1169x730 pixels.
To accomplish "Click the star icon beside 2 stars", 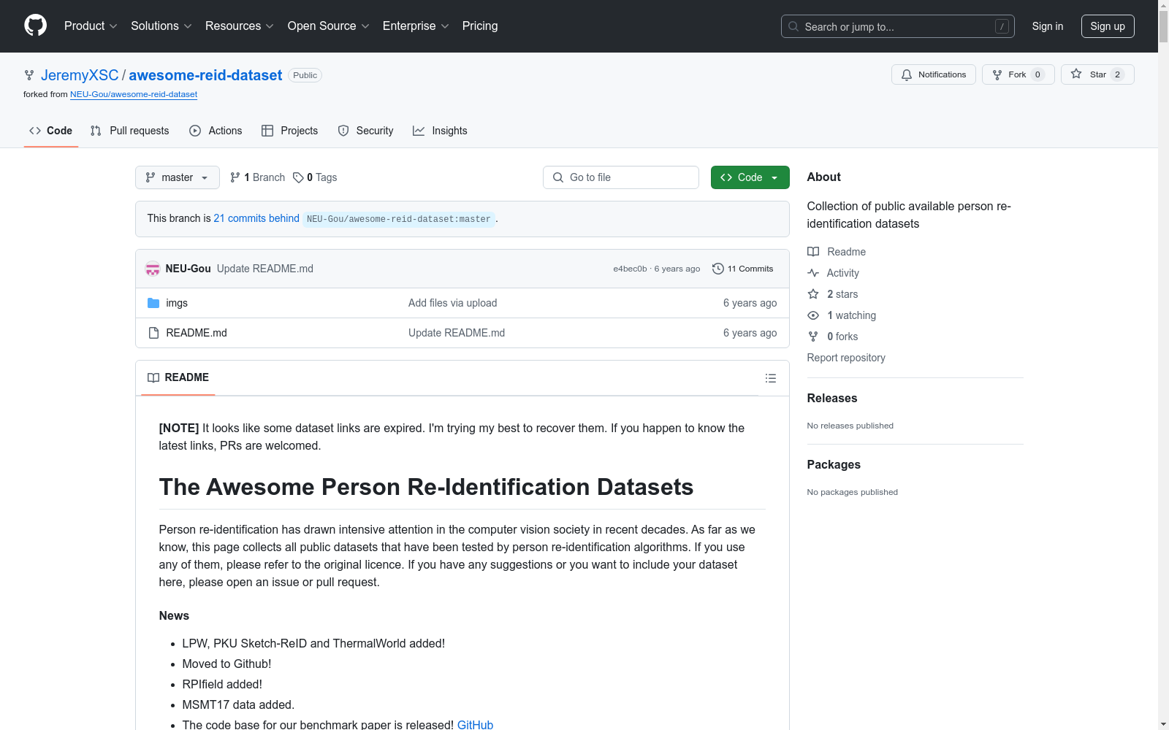I will click(813, 294).
